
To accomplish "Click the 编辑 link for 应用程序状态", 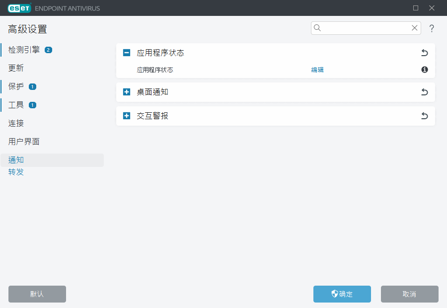I will click(317, 70).
